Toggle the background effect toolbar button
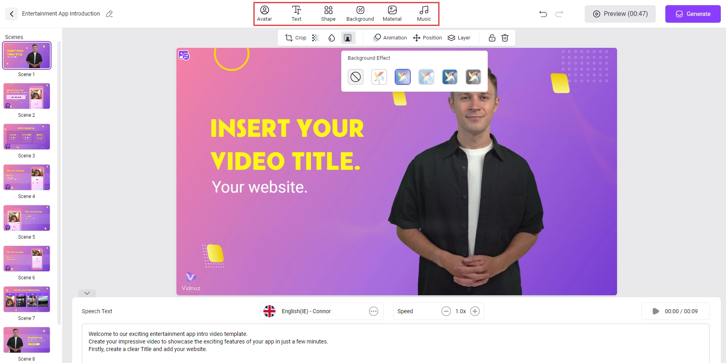 point(348,38)
